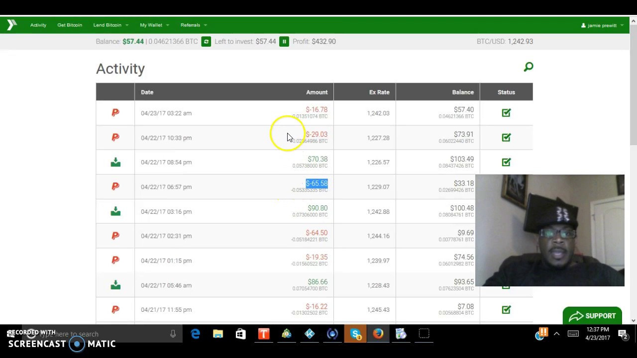637x358 pixels.
Task: Click the Status column header
Action: 506,92
